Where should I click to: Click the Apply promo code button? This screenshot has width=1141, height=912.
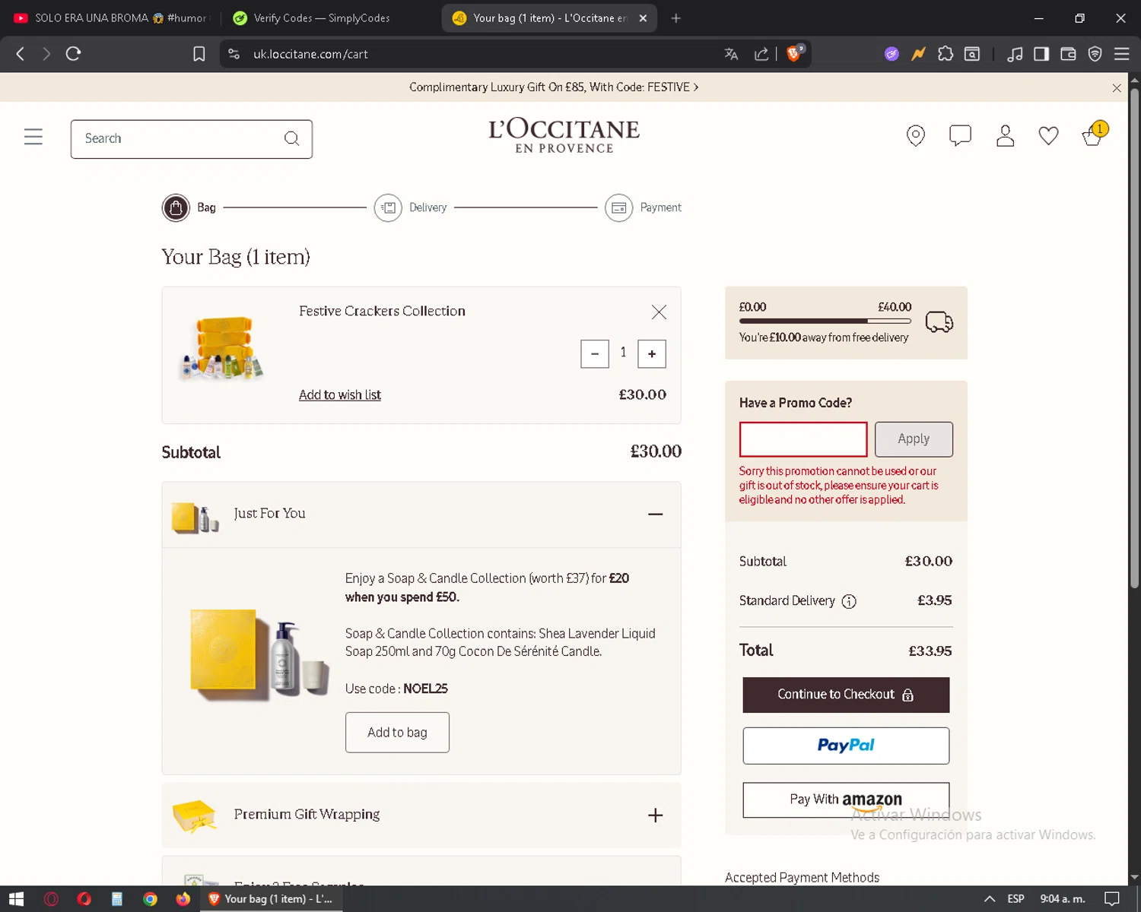click(x=914, y=439)
